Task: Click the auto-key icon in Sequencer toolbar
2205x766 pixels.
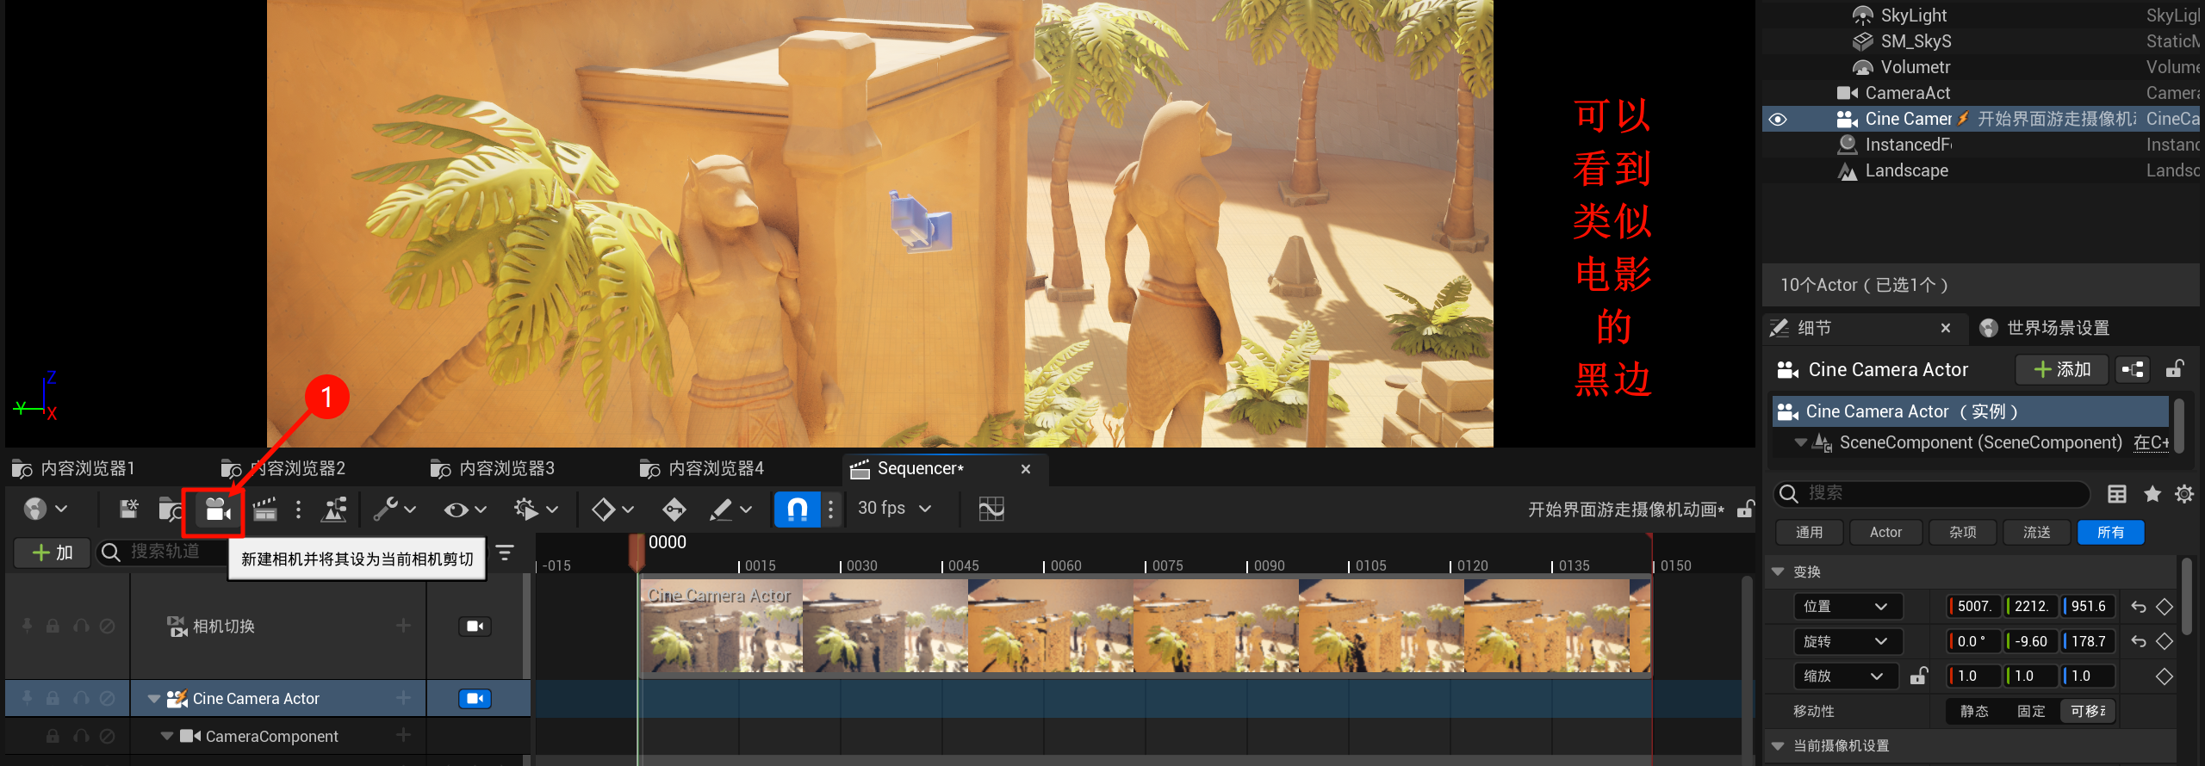Action: [674, 510]
